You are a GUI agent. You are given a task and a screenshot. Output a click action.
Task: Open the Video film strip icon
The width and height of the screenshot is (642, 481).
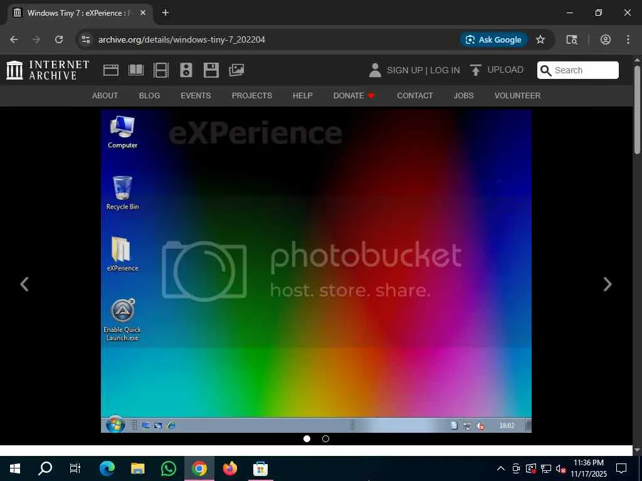(x=161, y=70)
